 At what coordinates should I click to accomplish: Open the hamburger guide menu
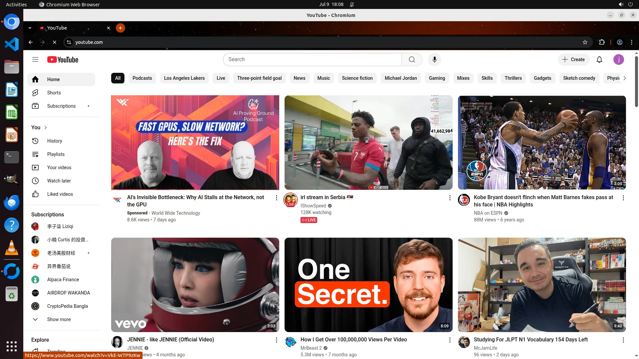click(35, 60)
